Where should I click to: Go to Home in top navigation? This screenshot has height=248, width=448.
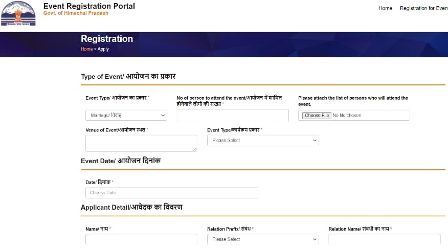click(x=385, y=8)
